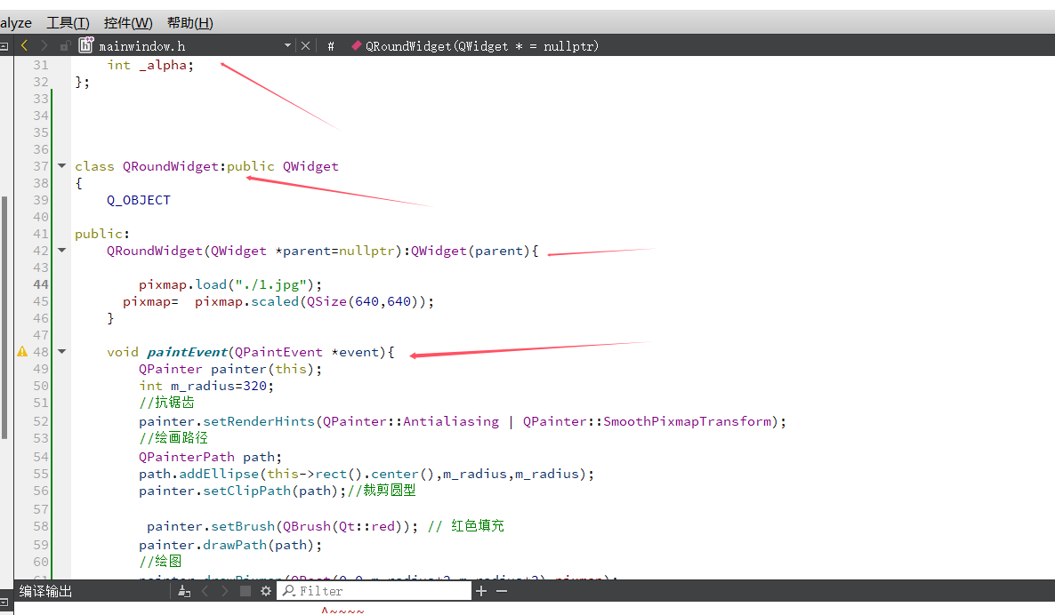Image resolution: width=1055 pixels, height=615 pixels.
Task: Click Q_OBJECT macro text
Action: pos(139,200)
